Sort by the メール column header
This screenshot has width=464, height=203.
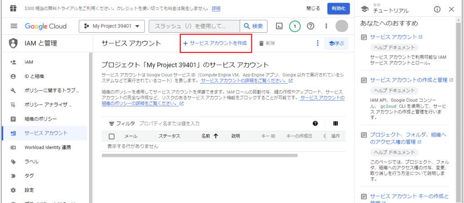click(x=130, y=137)
